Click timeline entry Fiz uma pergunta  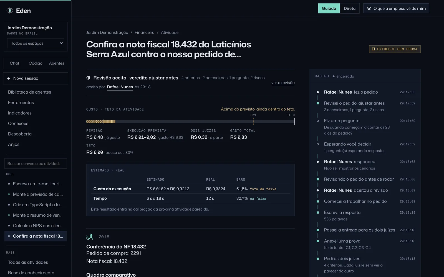point(342,121)
